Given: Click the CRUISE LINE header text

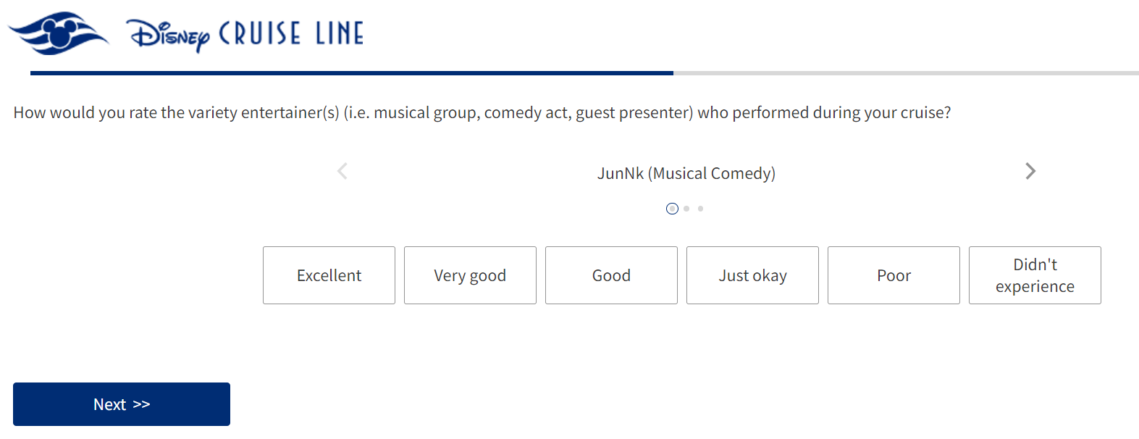Looking at the screenshot, I should click(291, 34).
